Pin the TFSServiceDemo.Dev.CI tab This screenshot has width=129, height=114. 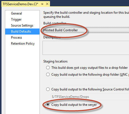[x=42, y=4]
